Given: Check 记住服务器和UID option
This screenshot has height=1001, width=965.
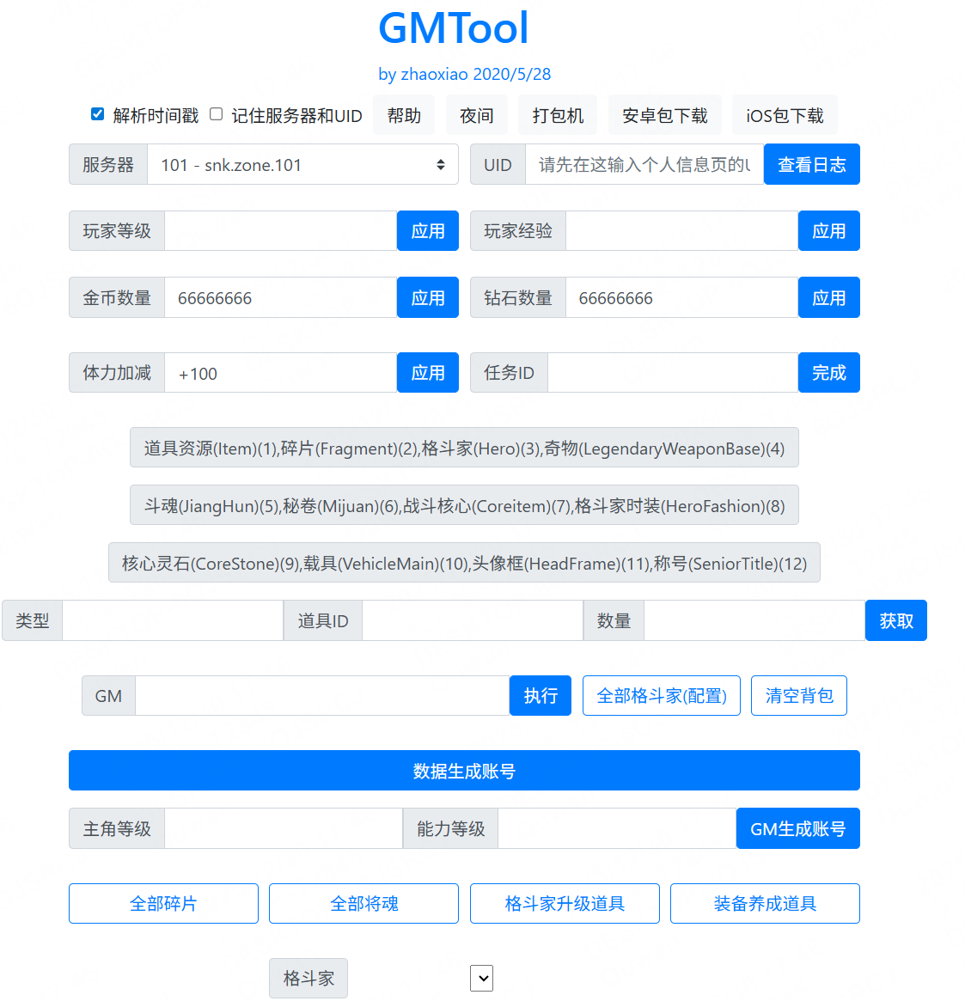Looking at the screenshot, I should pos(214,113).
